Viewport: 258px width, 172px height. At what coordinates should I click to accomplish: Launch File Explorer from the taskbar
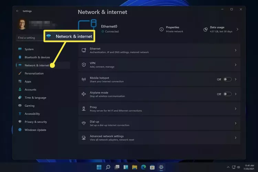[x=135, y=167]
